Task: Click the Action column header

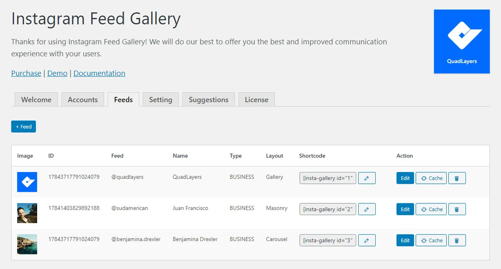Action: pyautogui.click(x=405, y=156)
